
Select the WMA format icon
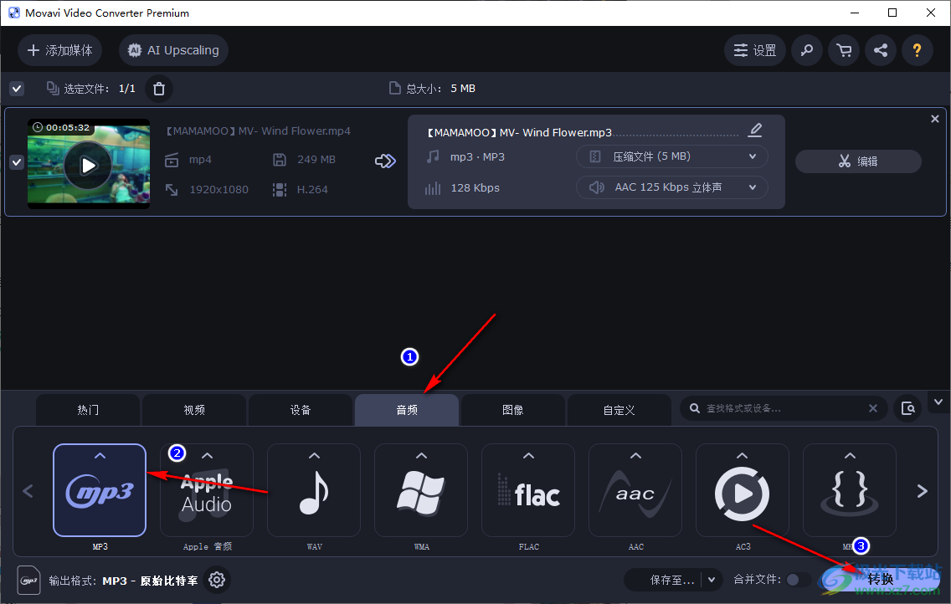click(x=422, y=490)
